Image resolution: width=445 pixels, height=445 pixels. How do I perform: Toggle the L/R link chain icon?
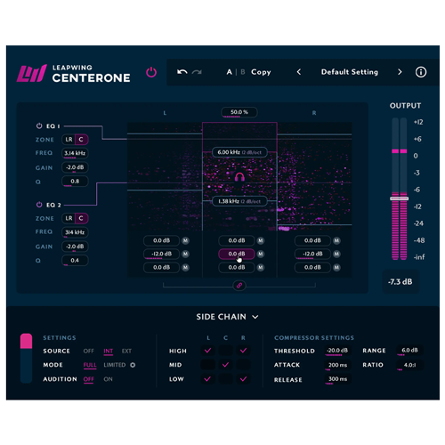tap(239, 286)
